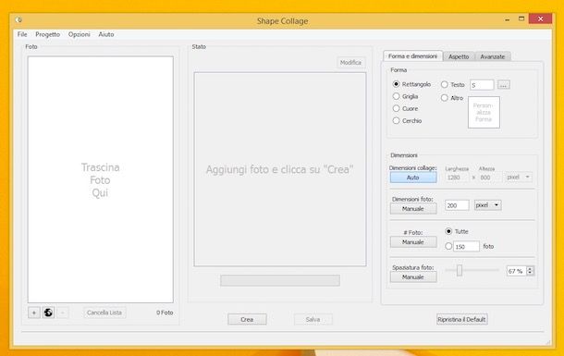The width and height of the screenshot is (564, 356).
Task: Click Ripristina il Default button
Action: [x=462, y=319]
